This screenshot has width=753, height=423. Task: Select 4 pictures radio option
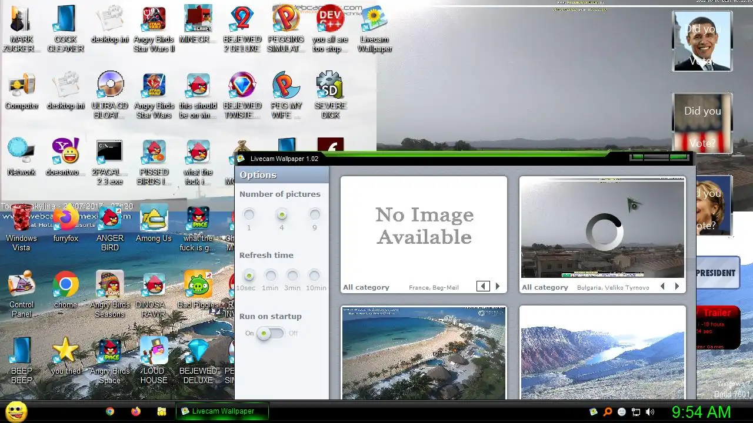click(282, 214)
